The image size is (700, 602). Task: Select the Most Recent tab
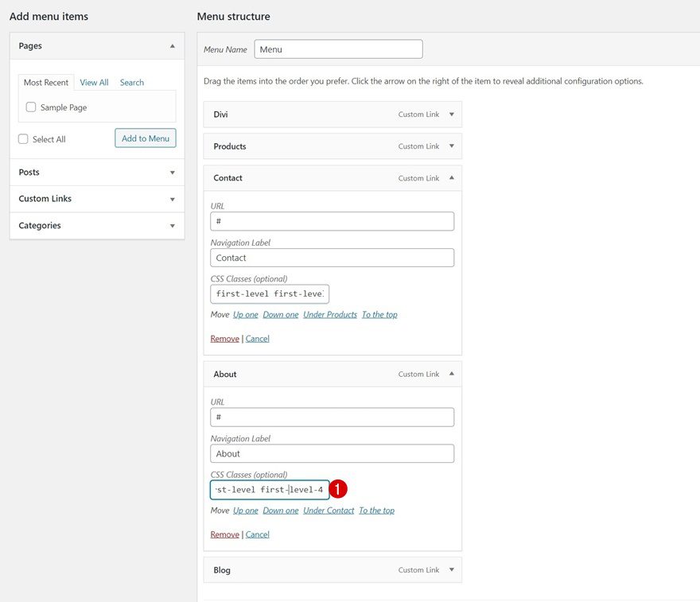[x=45, y=82]
